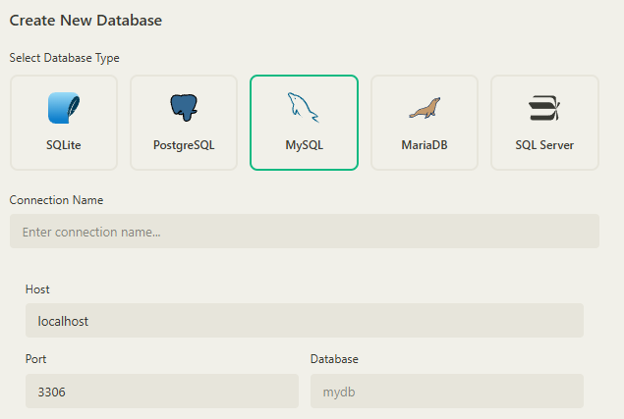Focus the Port field showing 3306

162,392
